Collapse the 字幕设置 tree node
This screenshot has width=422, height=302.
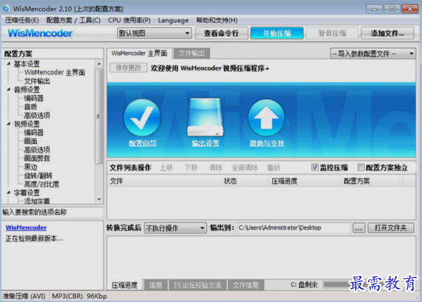click(x=9, y=193)
